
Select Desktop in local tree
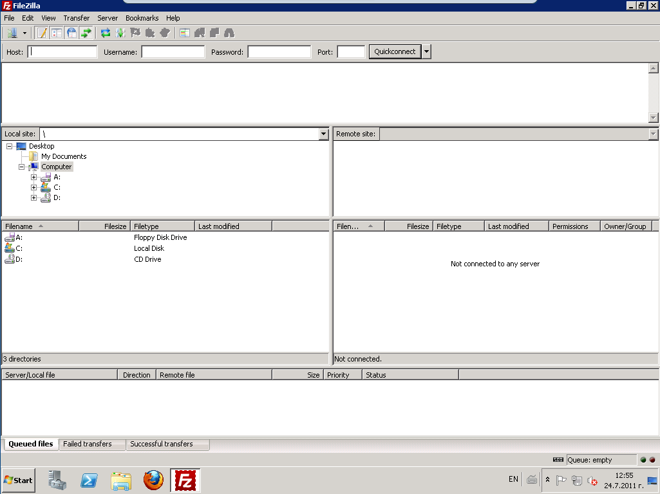tap(41, 146)
